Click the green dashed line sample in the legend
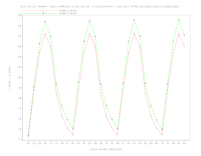The width and height of the screenshot is (201, 156). click(39, 14)
